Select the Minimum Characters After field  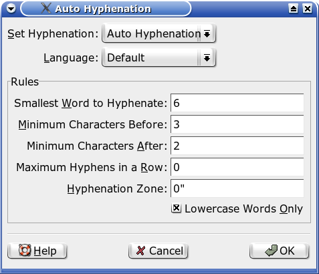237,146
